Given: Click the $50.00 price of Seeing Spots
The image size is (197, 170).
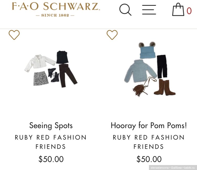Looking at the screenshot, I should pyautogui.click(x=51, y=159).
